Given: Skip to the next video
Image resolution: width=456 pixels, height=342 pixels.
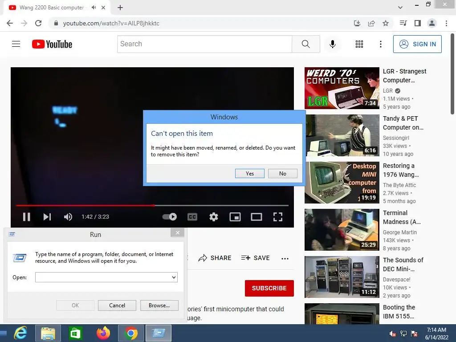Looking at the screenshot, I should point(47,217).
